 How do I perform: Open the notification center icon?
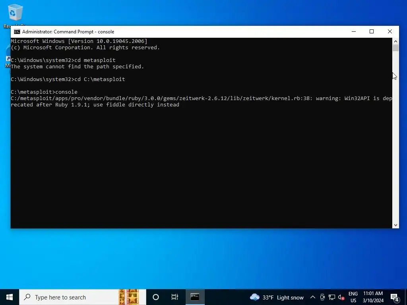(x=395, y=297)
